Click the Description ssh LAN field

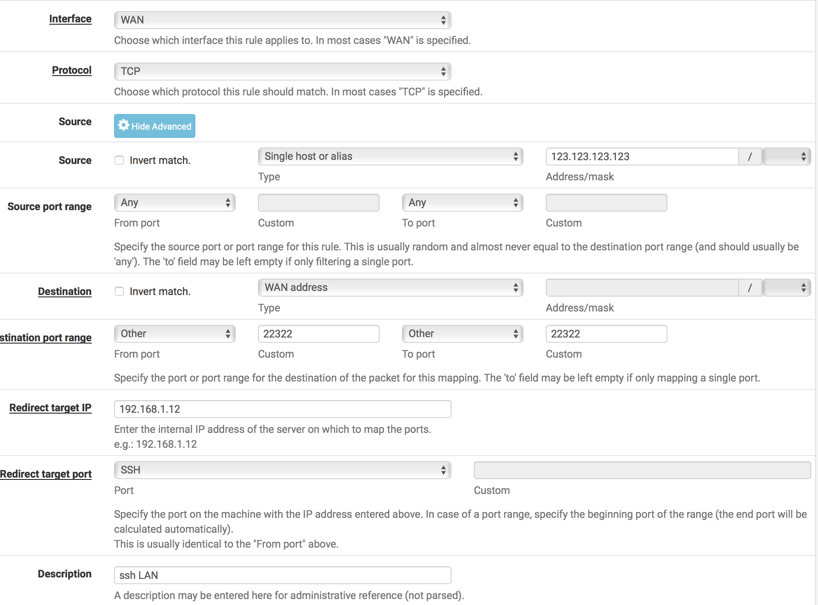point(282,575)
